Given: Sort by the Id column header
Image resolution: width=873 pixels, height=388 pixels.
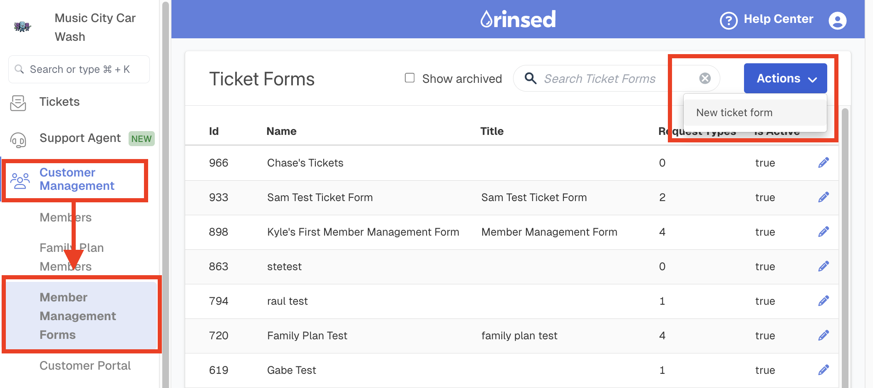Looking at the screenshot, I should coord(214,131).
